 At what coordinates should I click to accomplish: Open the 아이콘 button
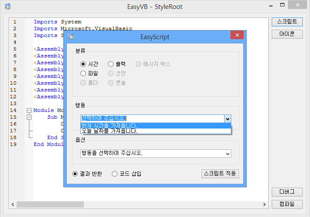tap(287, 34)
